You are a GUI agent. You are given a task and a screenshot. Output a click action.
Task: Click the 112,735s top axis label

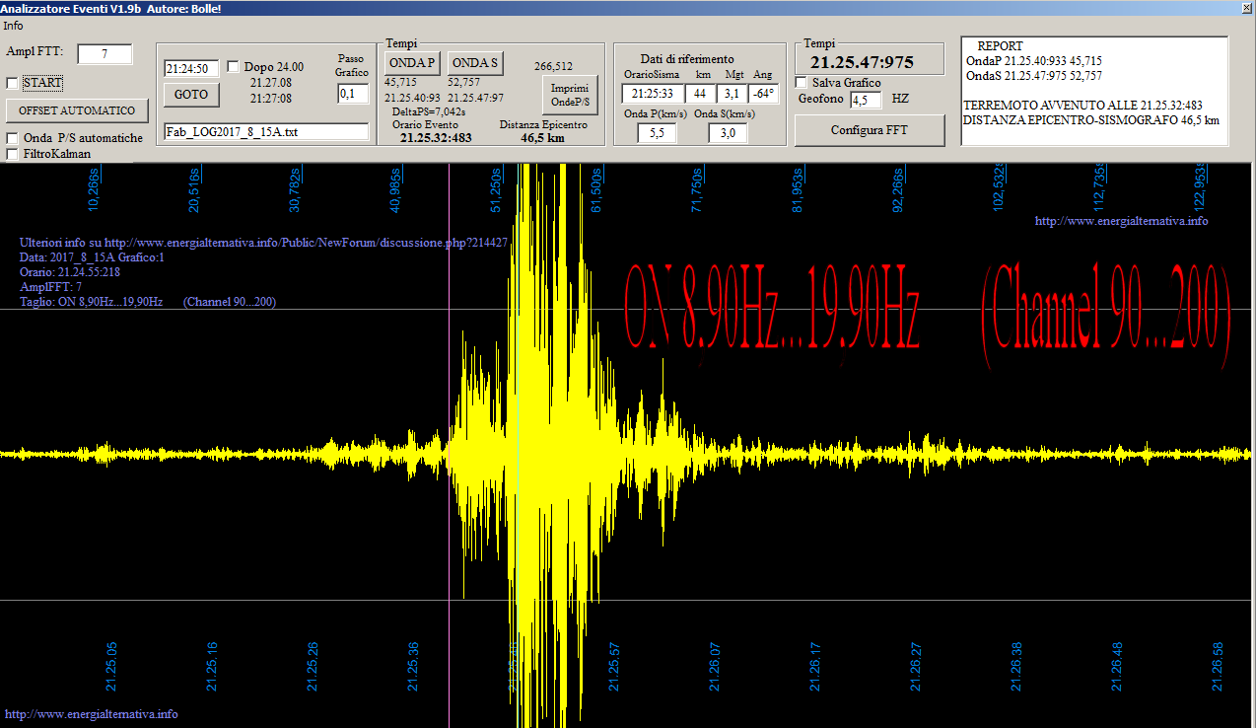(x=1100, y=186)
